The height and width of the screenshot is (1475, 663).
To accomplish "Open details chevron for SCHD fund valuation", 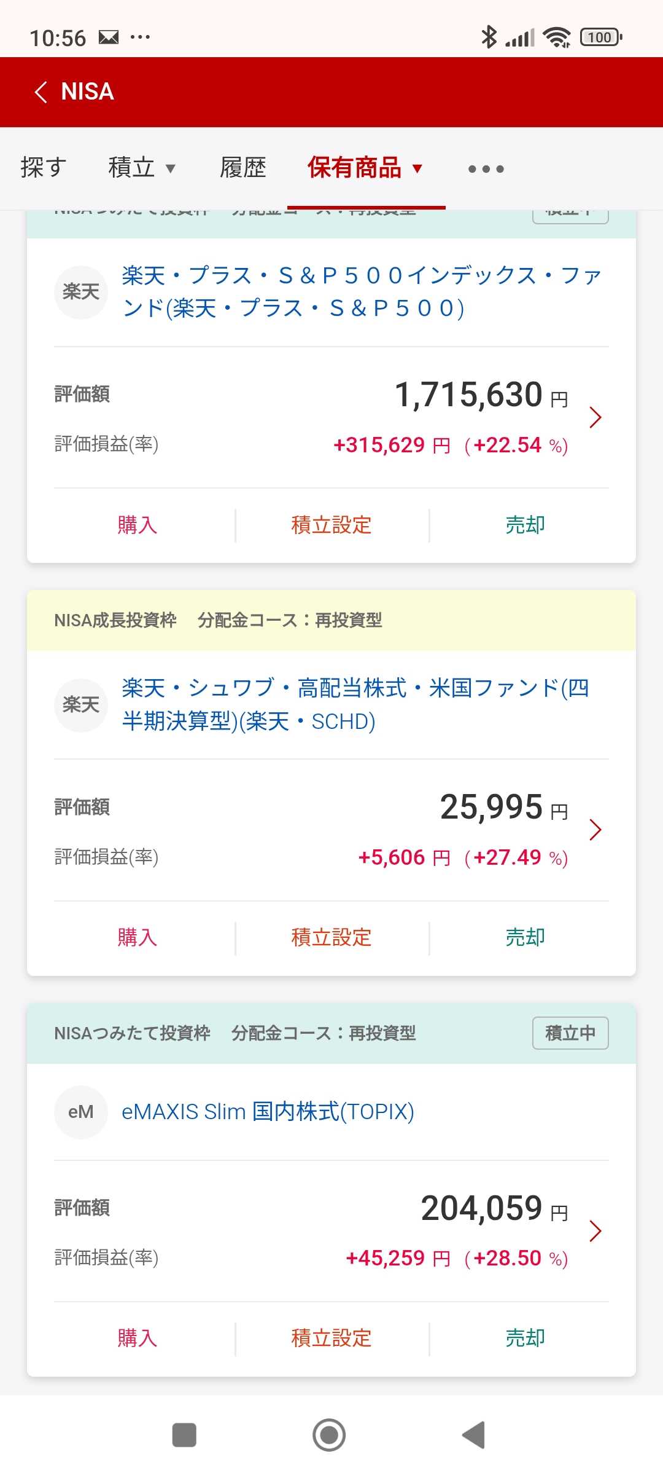I will pyautogui.click(x=595, y=830).
